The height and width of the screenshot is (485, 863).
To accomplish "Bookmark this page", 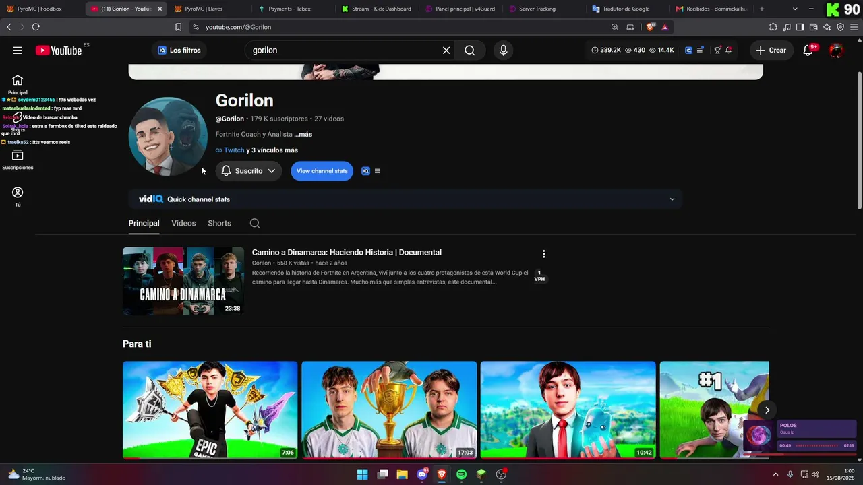I will tap(178, 27).
